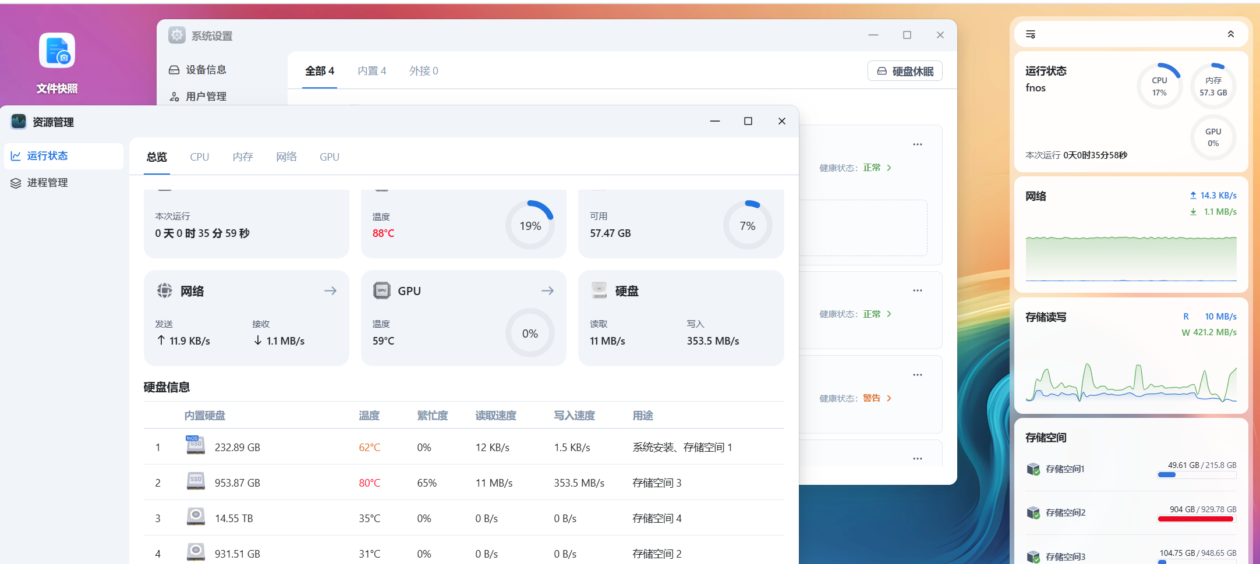Click the 硬盘休眠 button
This screenshot has height=564, width=1260.
pos(905,71)
